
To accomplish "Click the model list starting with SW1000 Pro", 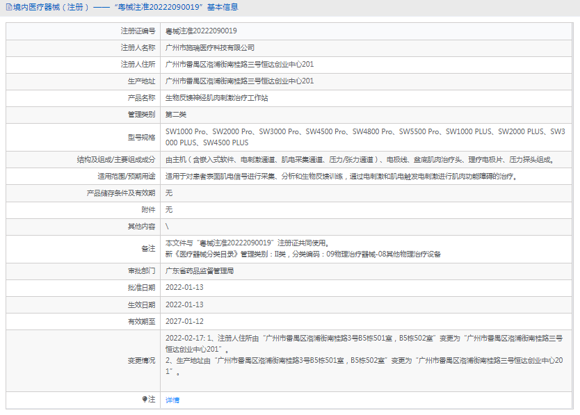I will 365,137.
